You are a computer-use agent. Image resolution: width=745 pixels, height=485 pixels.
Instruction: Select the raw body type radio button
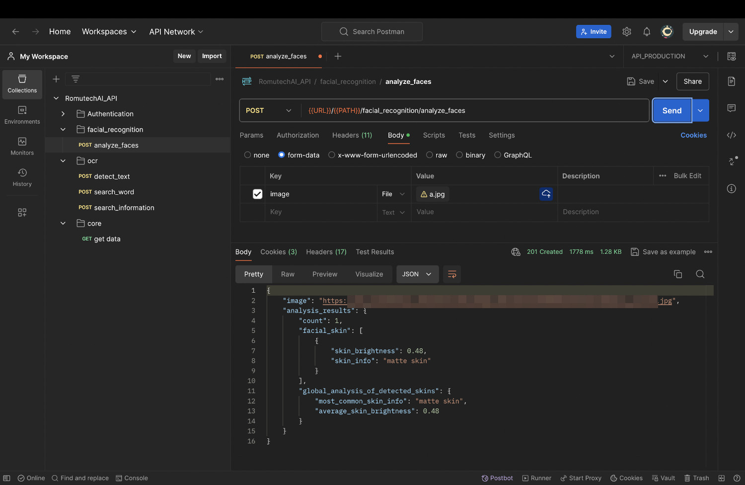point(430,155)
